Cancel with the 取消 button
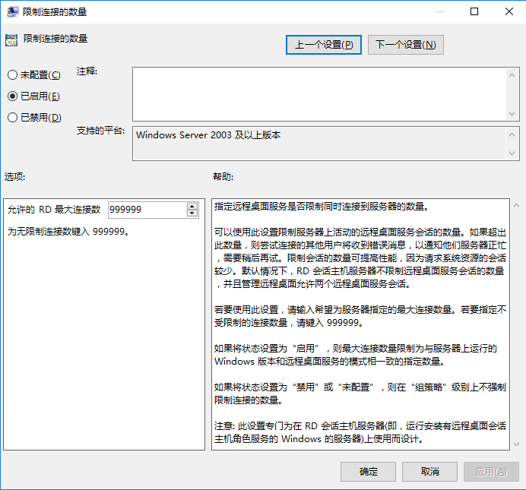526x490 pixels. [x=429, y=472]
